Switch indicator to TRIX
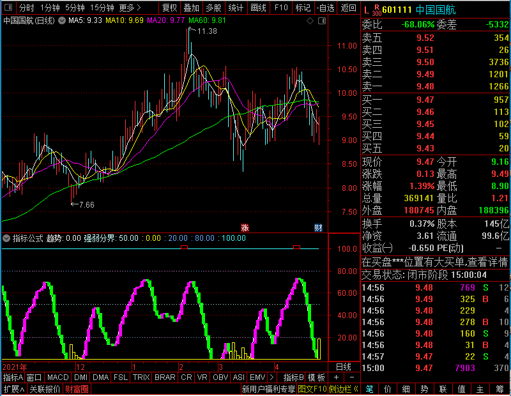 point(141,377)
